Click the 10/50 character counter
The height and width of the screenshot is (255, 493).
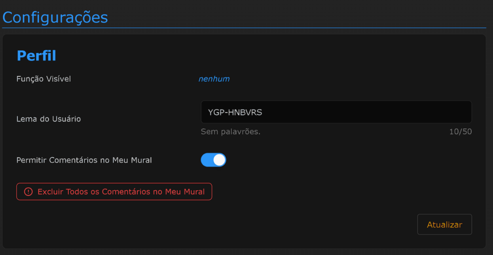[x=460, y=132]
